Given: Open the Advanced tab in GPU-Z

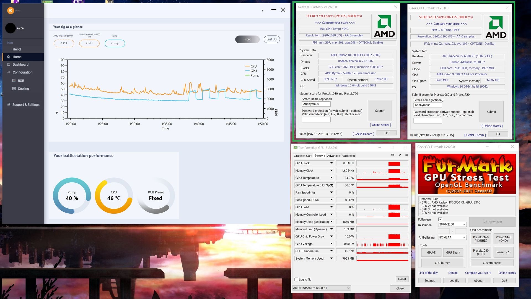Looking at the screenshot, I should point(333,156).
